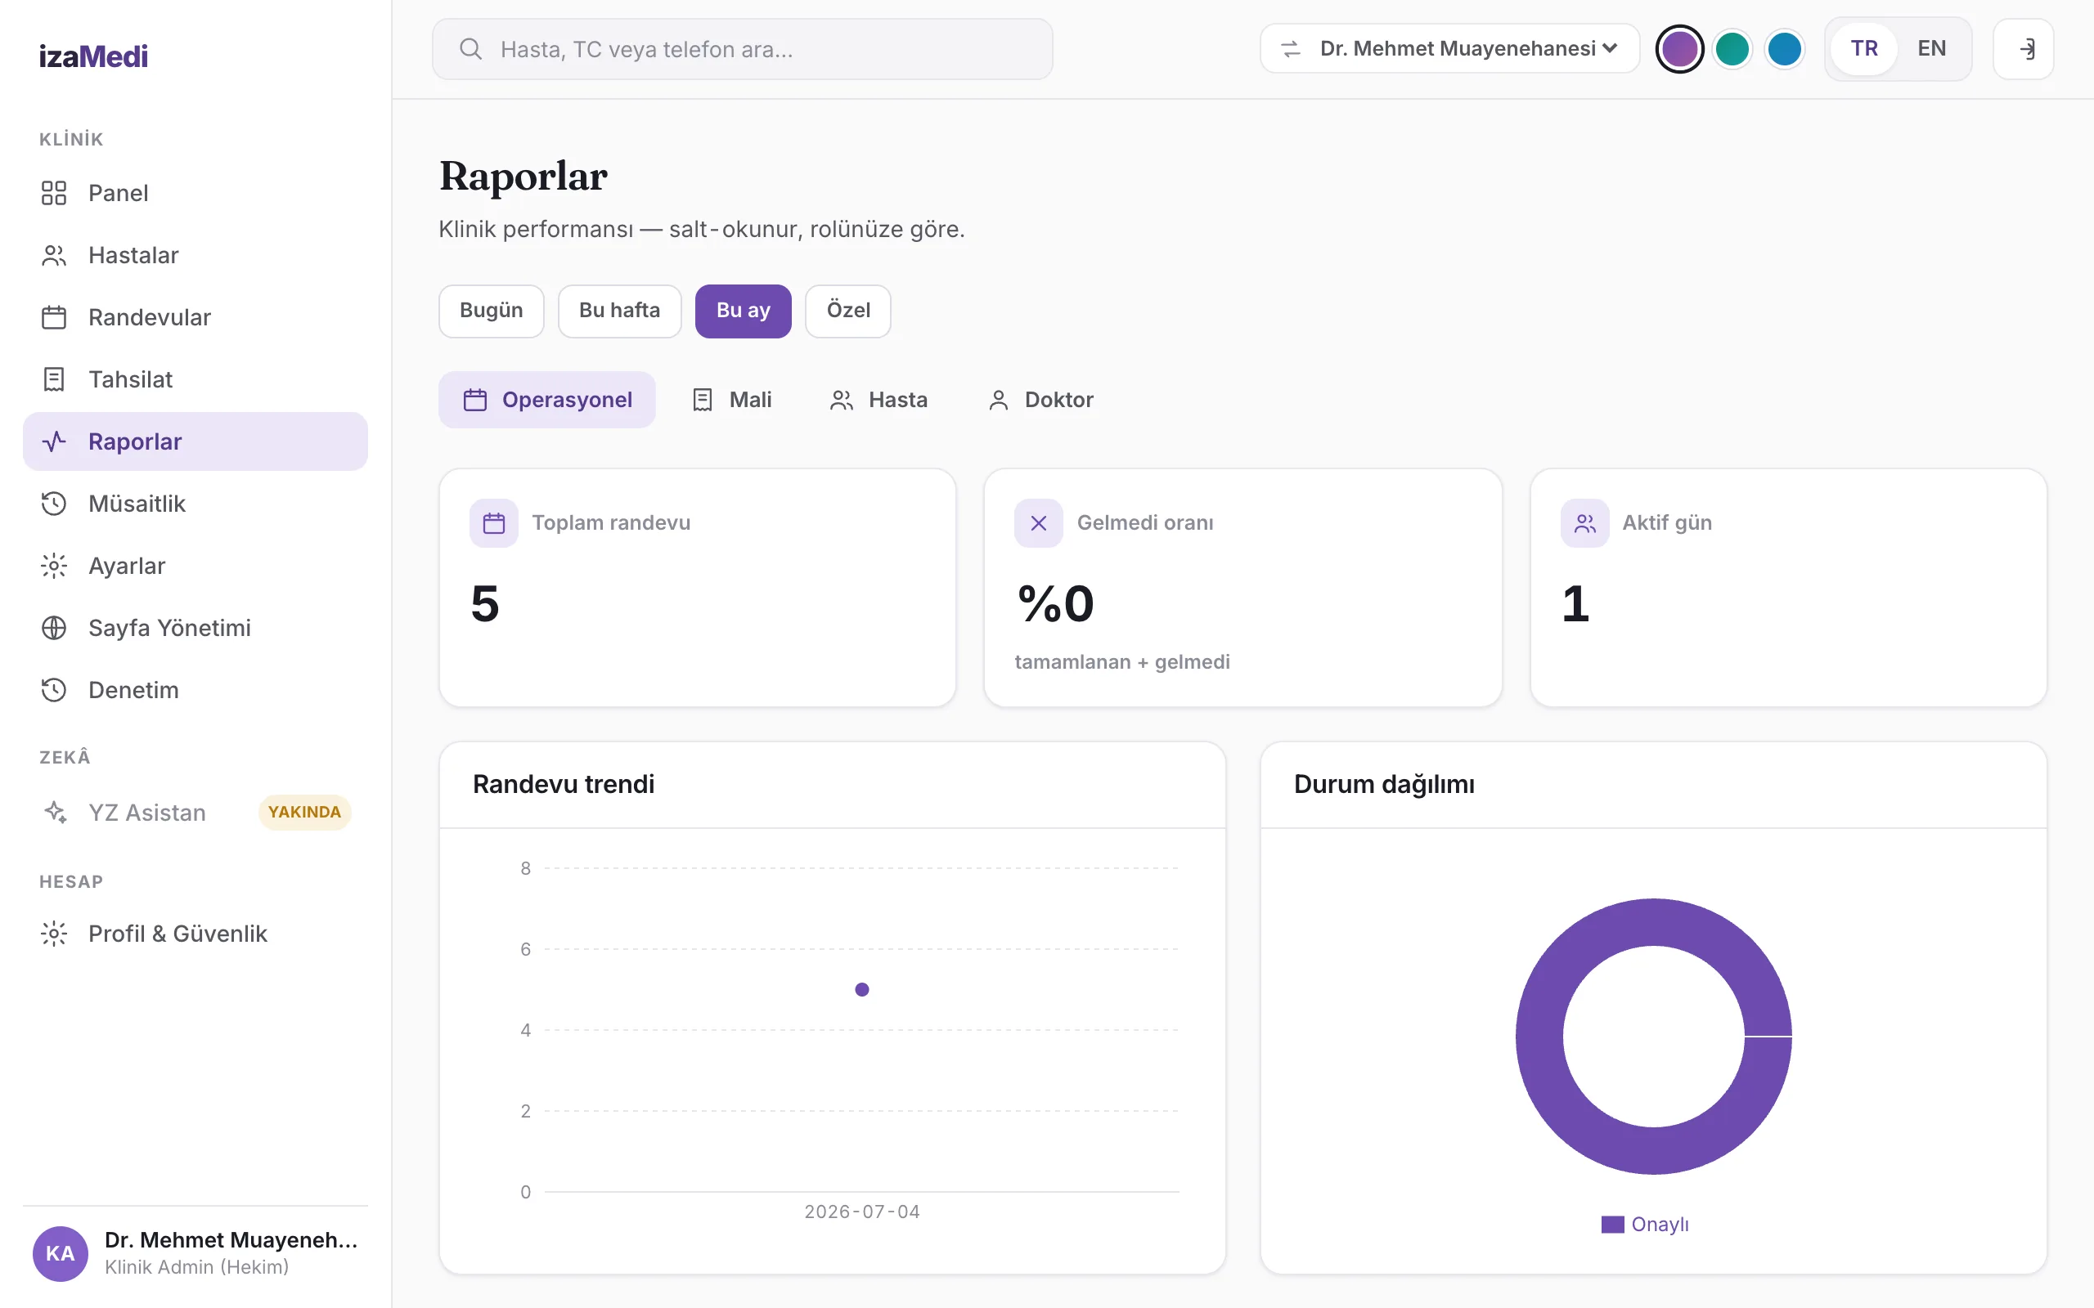
Task: Open Sayfa Yönetimi globe icon
Action: point(54,628)
